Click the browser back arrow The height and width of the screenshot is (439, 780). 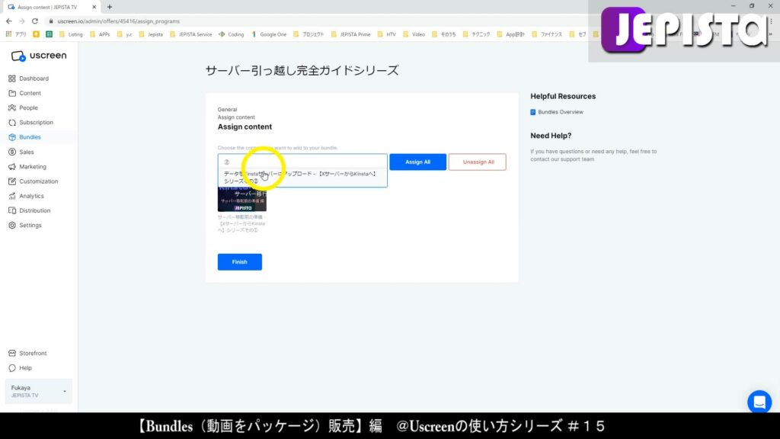tap(9, 21)
